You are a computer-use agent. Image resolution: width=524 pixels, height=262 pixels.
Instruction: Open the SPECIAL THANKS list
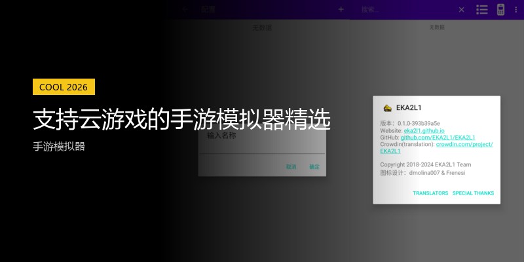coord(473,193)
